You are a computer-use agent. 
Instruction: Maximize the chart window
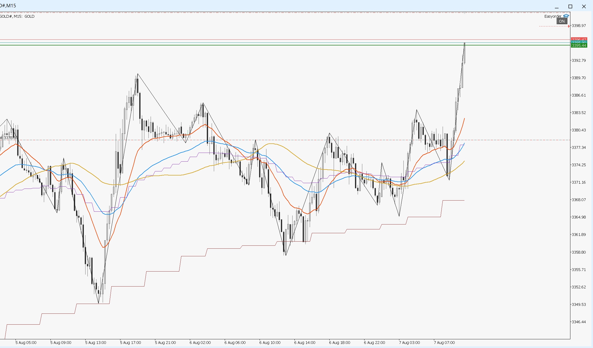(x=570, y=7)
